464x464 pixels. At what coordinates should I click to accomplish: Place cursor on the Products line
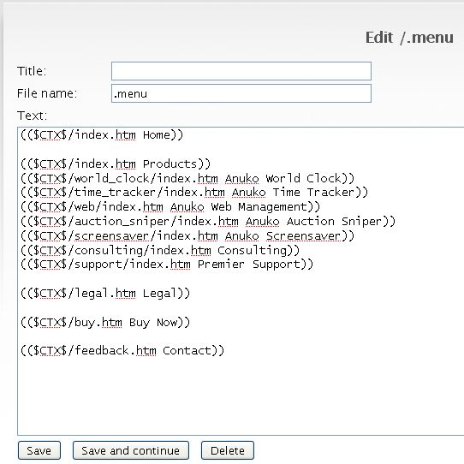(116, 164)
